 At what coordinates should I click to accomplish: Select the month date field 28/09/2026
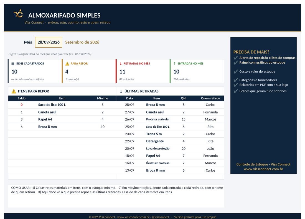coord(49,42)
